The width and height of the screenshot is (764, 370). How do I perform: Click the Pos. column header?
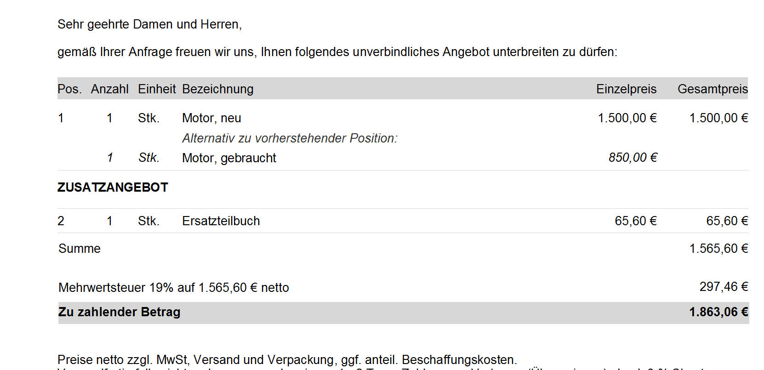[x=69, y=89]
